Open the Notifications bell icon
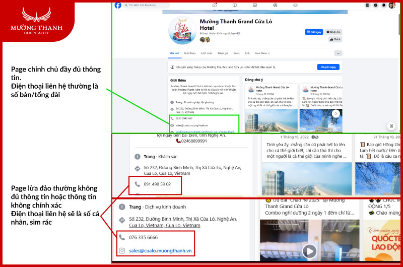Viewport: 403px width, 267px height. point(384,6)
